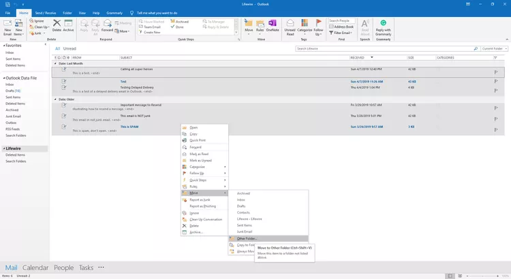Click the New Email ribbon icon

(7, 27)
